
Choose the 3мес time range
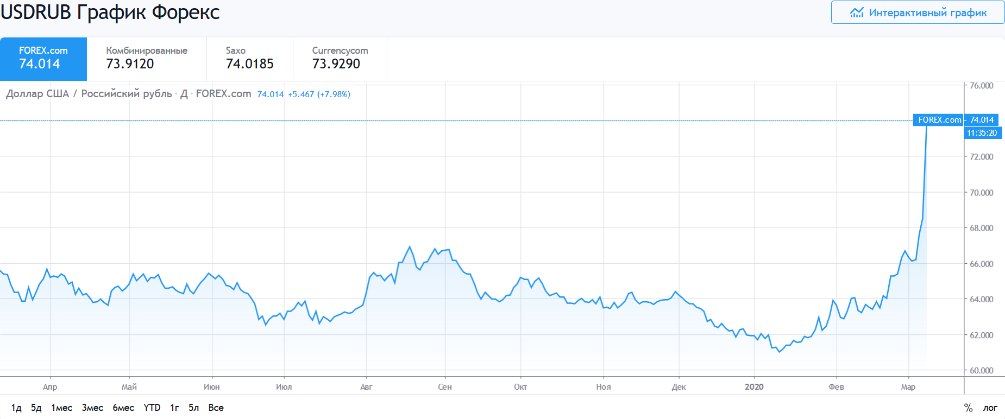92,408
